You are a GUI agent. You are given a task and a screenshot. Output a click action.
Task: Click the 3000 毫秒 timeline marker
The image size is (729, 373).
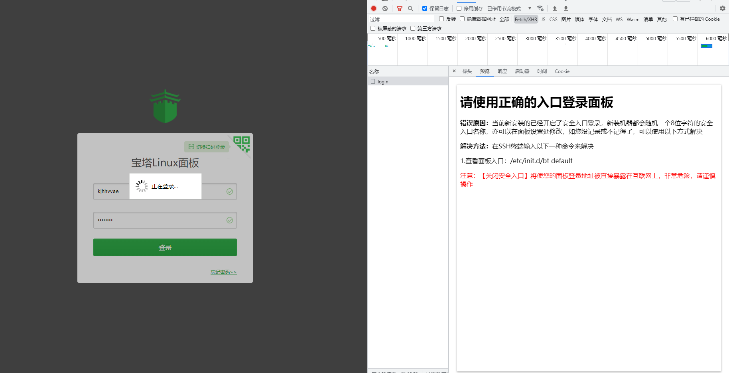tap(536, 39)
